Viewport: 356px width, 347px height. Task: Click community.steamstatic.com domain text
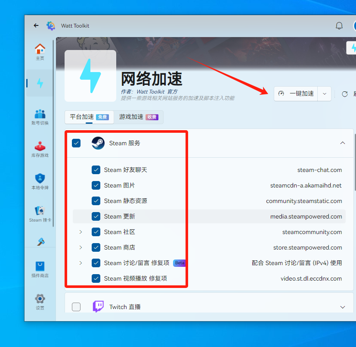tap(304, 201)
